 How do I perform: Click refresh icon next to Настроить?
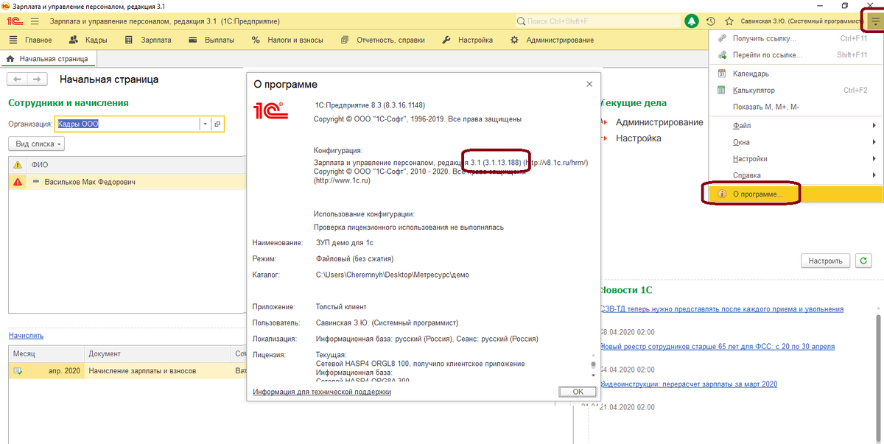863,261
